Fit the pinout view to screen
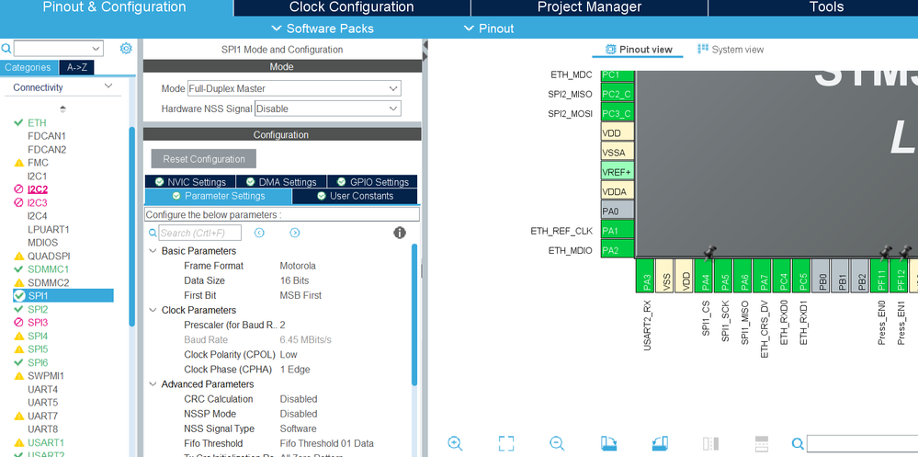This screenshot has width=918, height=457. pyautogui.click(x=505, y=443)
